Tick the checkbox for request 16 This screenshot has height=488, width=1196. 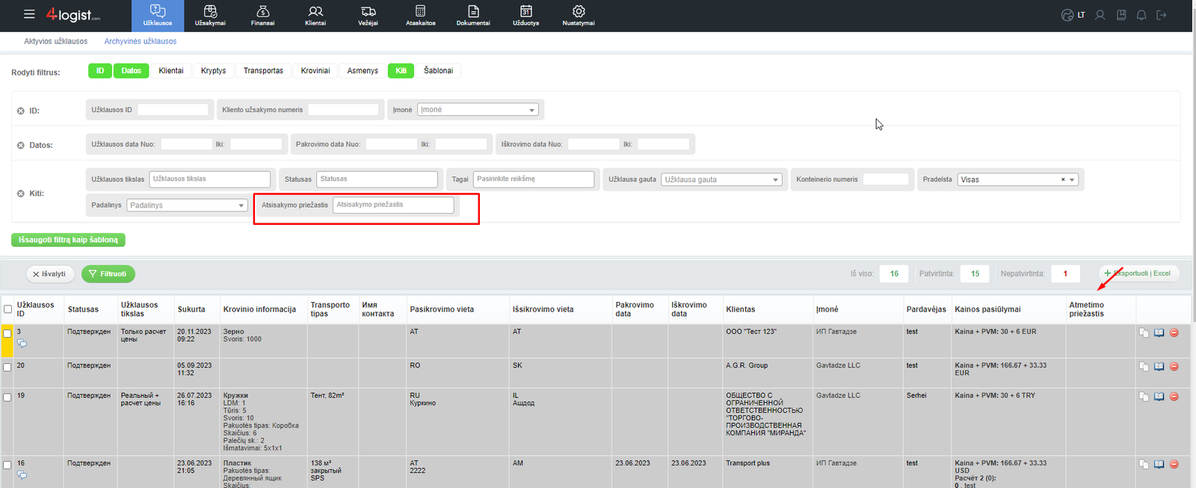(x=7, y=465)
